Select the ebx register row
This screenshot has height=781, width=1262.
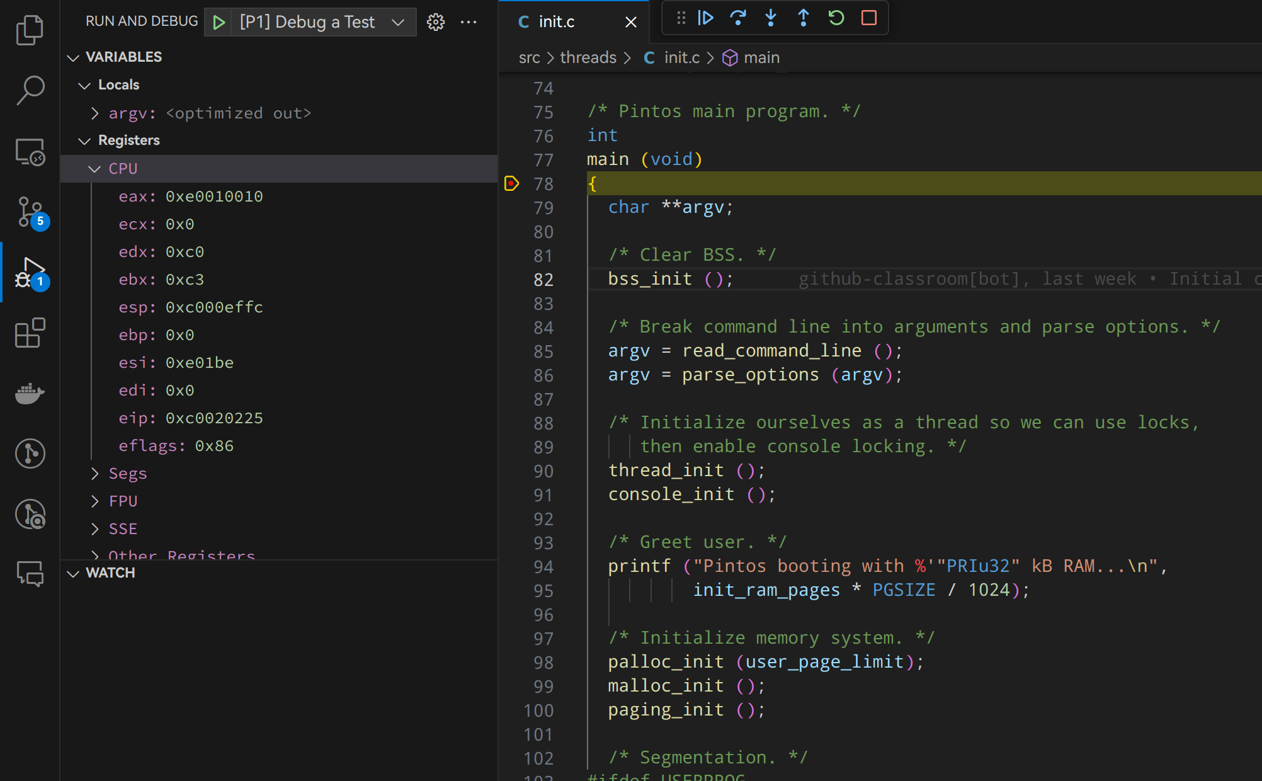pyautogui.click(x=279, y=279)
